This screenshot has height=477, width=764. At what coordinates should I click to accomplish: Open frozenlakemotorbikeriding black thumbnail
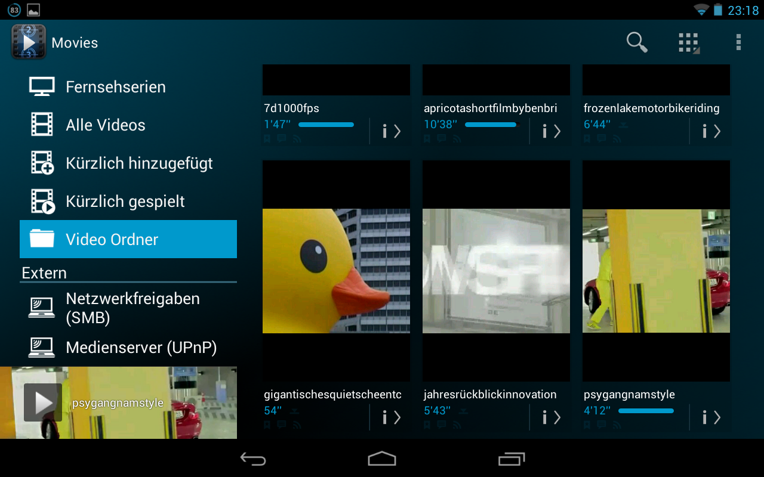pyautogui.click(x=656, y=80)
